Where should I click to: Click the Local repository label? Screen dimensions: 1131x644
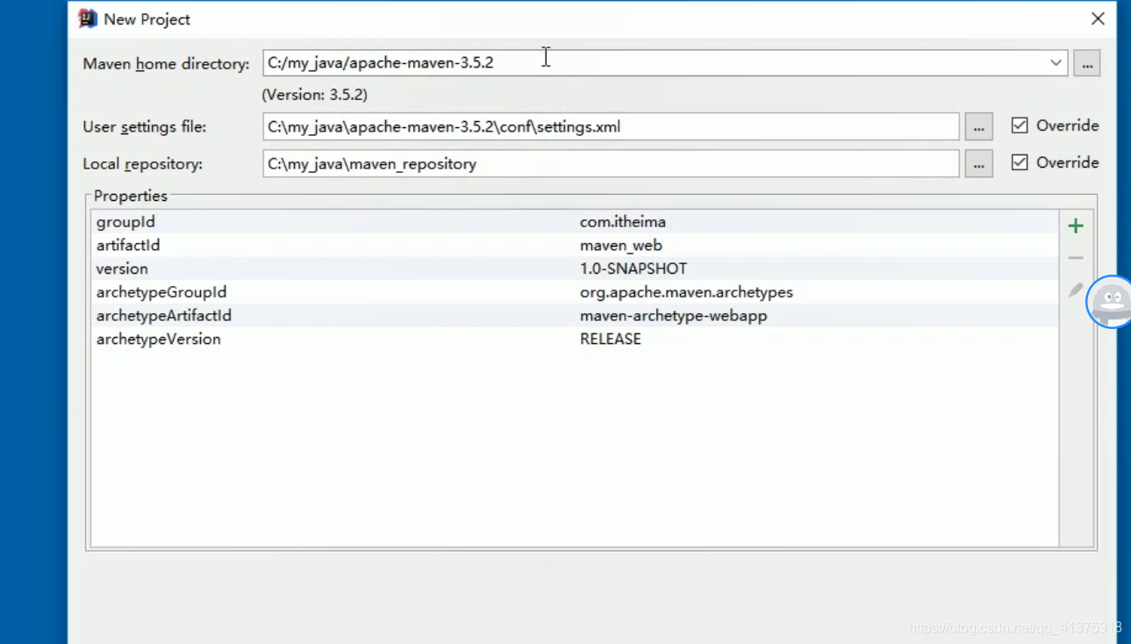click(142, 164)
